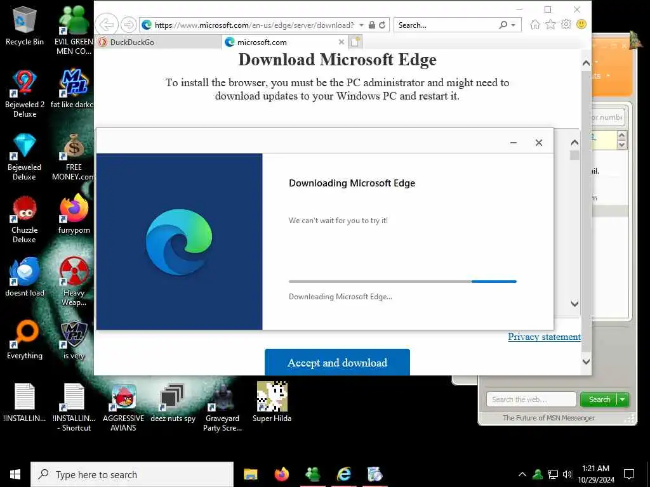Open the Super Hilda desktop icon

point(272,403)
